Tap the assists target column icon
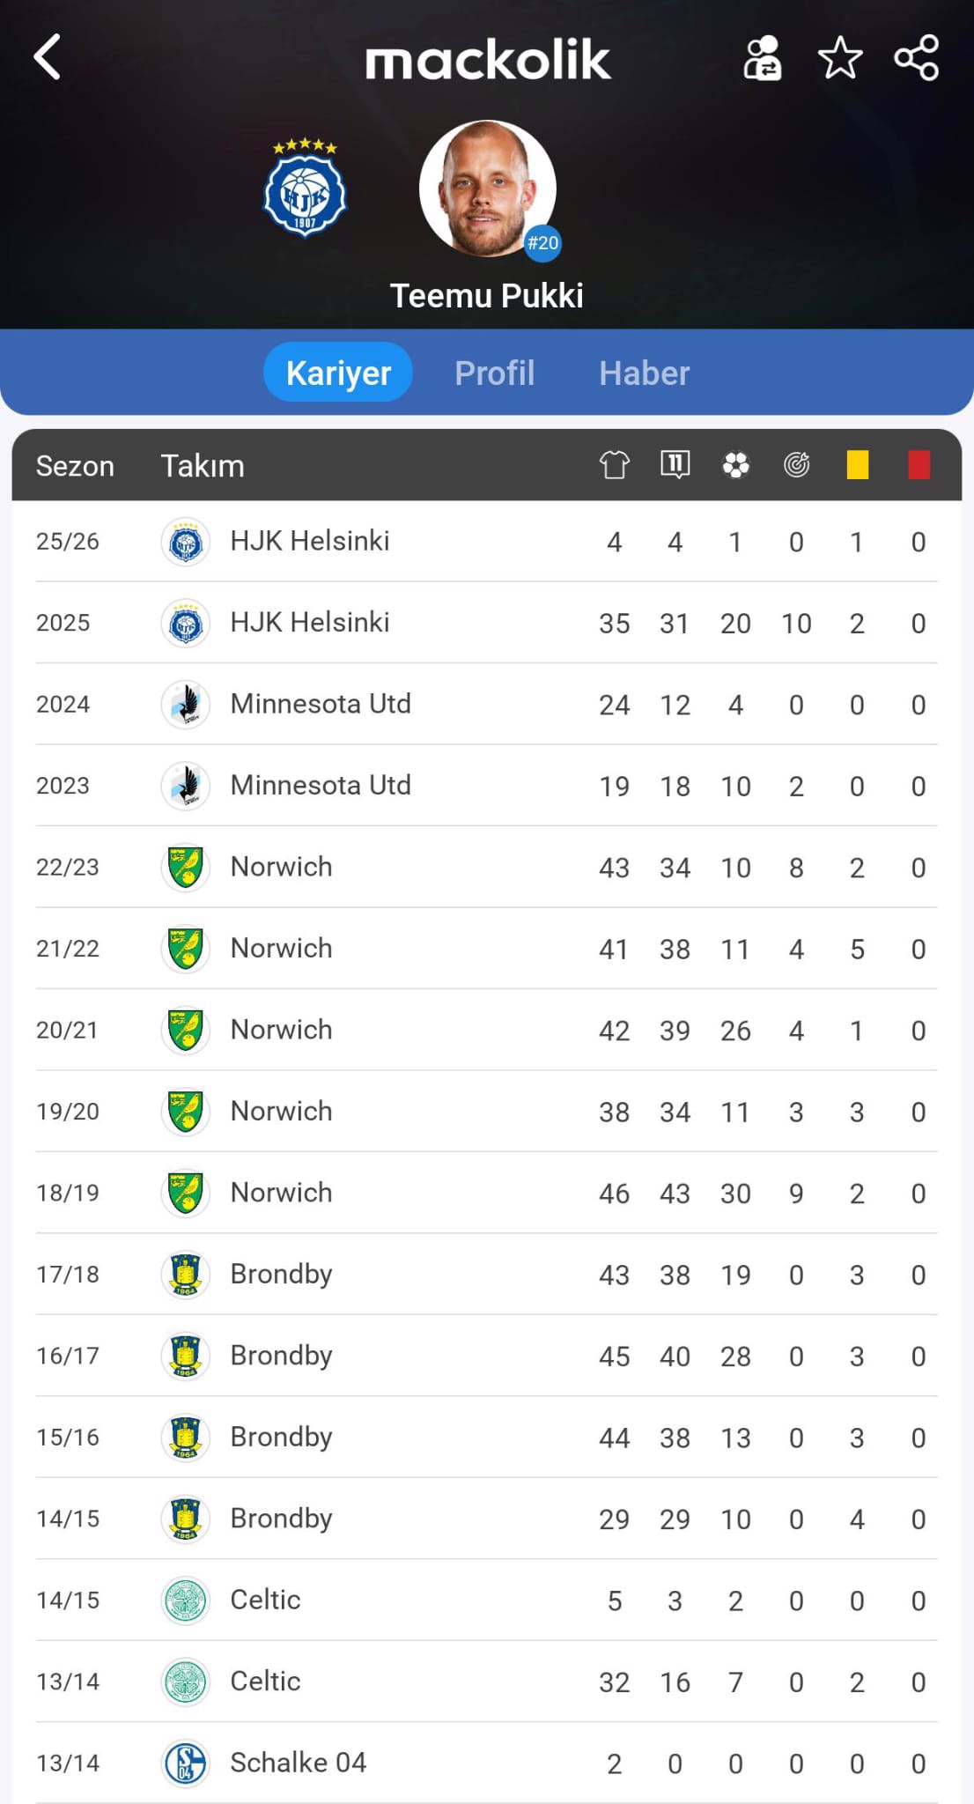The width and height of the screenshot is (974, 1804). (796, 464)
